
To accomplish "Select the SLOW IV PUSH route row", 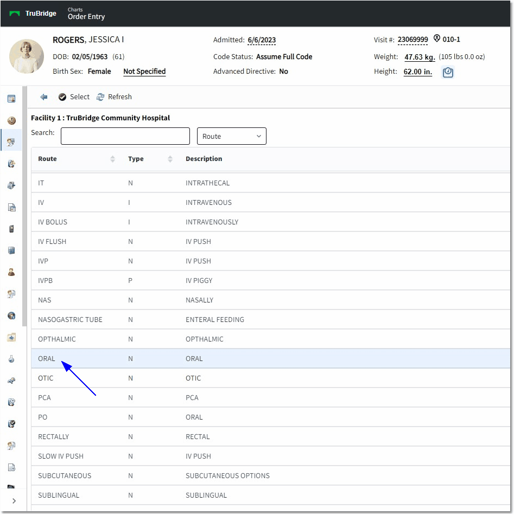I will [x=271, y=456].
